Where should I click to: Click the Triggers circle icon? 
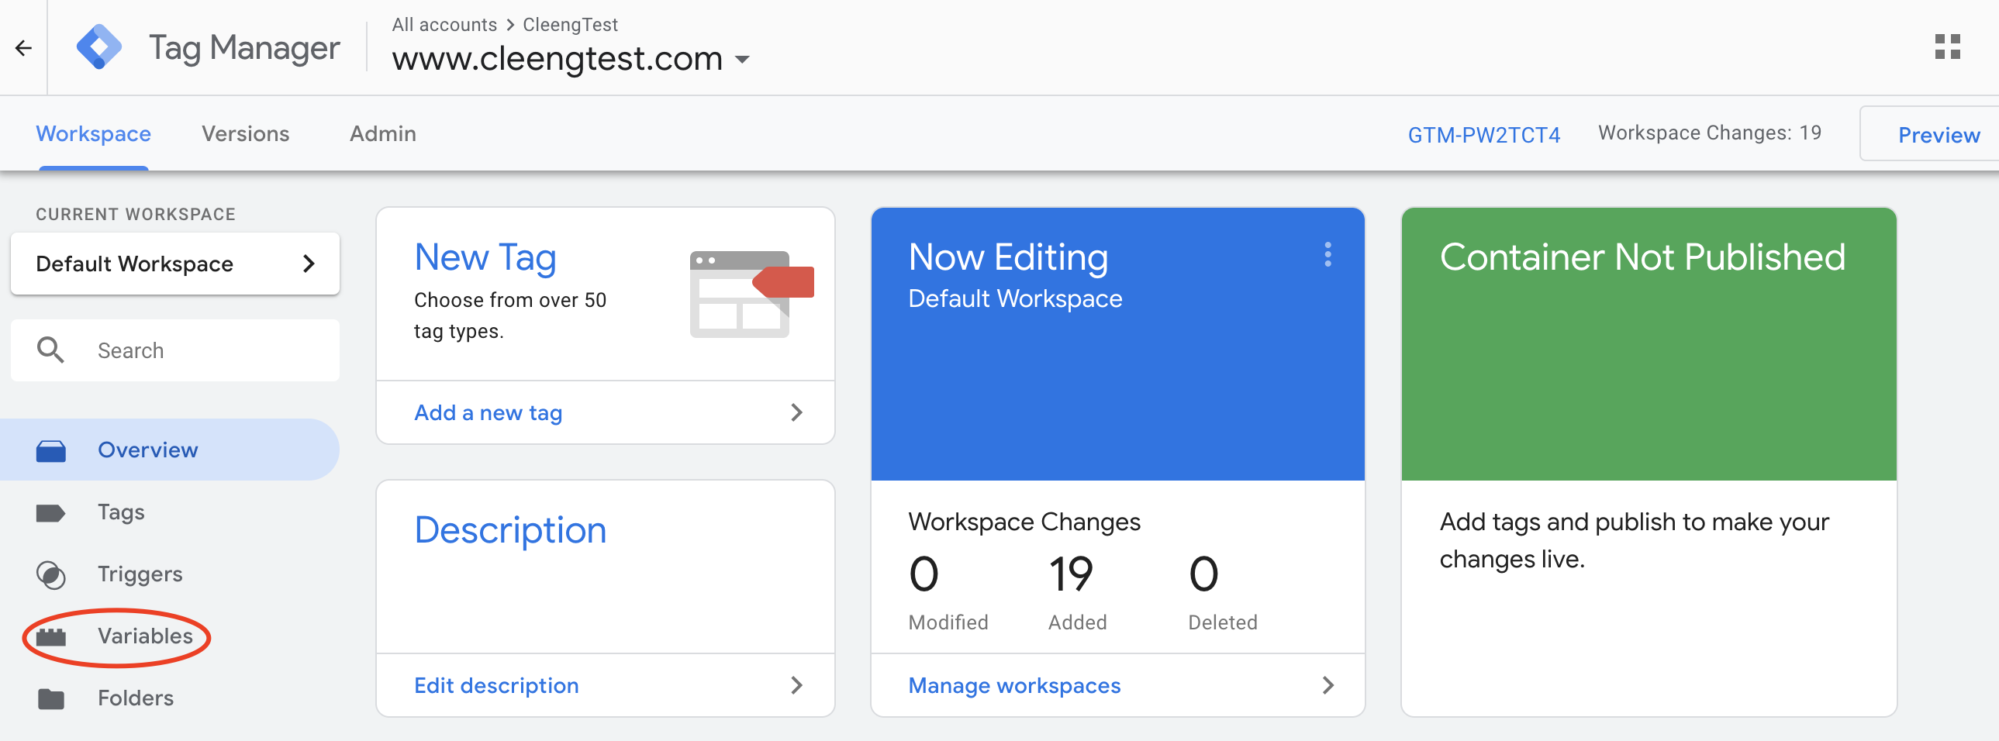50,575
